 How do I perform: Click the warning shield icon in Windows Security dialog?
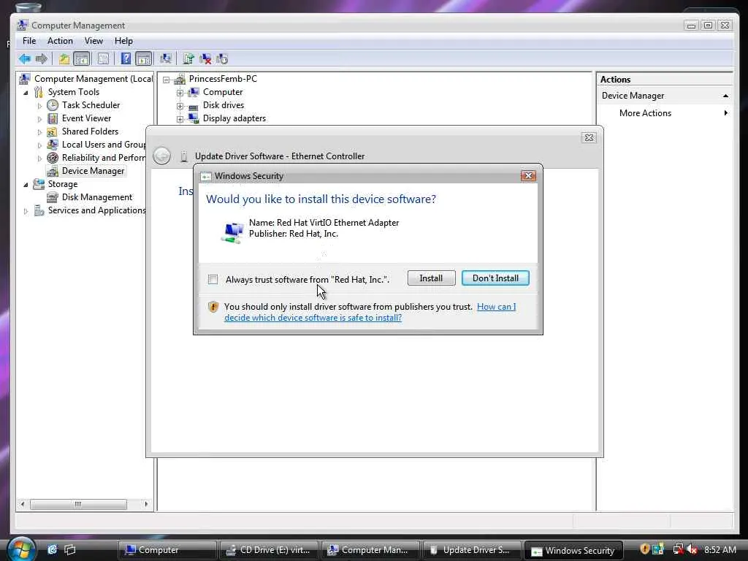coord(213,307)
